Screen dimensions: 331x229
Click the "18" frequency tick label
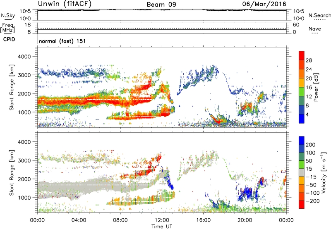coord(28,25)
